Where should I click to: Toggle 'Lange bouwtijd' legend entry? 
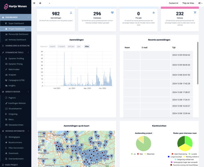point(175,157)
